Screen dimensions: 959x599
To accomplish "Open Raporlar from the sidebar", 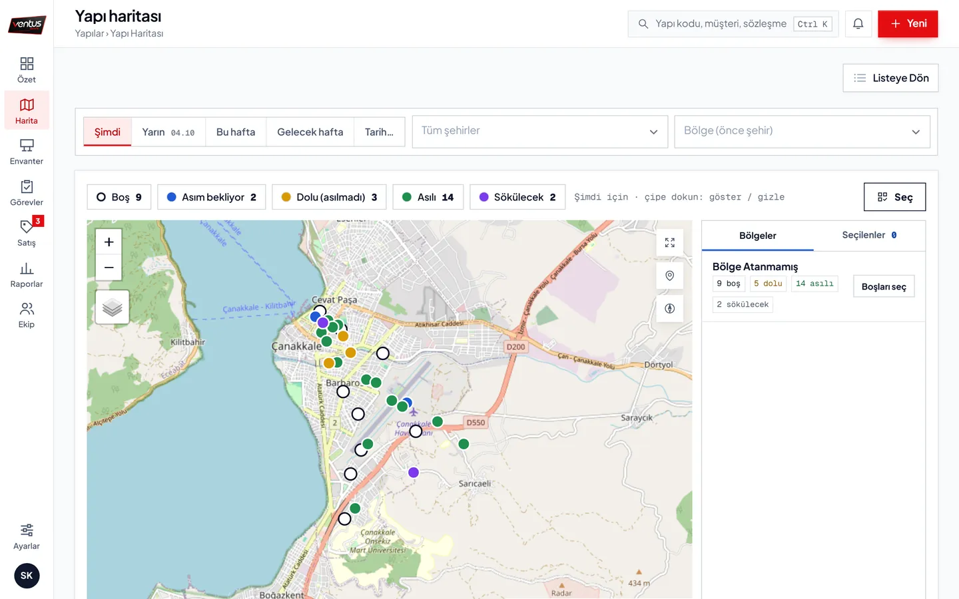I will click(x=27, y=275).
